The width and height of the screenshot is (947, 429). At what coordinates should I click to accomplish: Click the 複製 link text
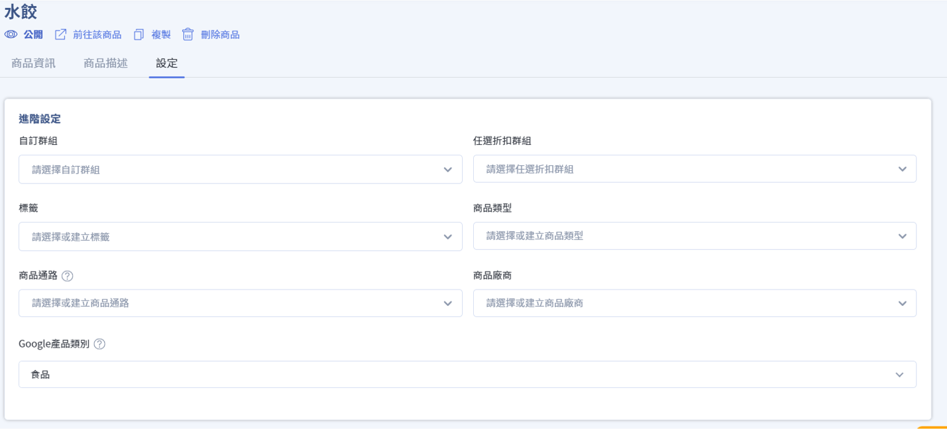(x=161, y=35)
